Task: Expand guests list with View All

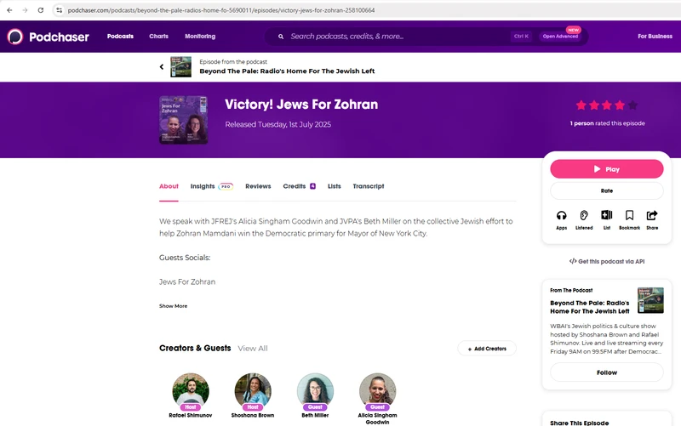Action: click(253, 349)
